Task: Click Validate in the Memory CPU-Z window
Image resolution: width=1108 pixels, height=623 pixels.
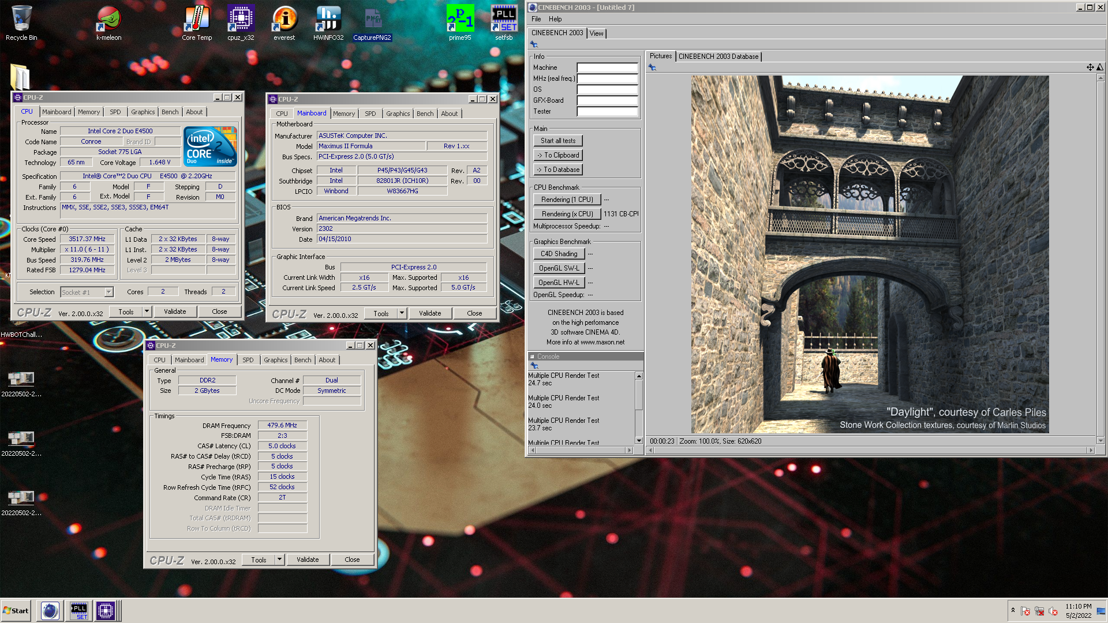Action: [308, 560]
